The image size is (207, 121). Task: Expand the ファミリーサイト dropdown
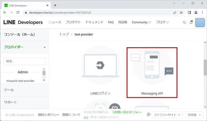click(x=167, y=115)
